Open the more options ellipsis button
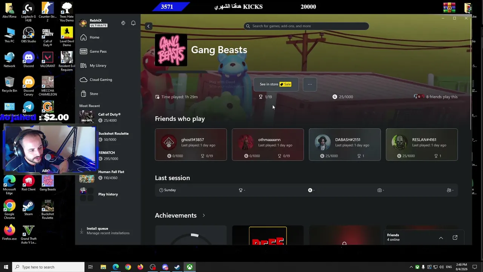 coord(310,84)
